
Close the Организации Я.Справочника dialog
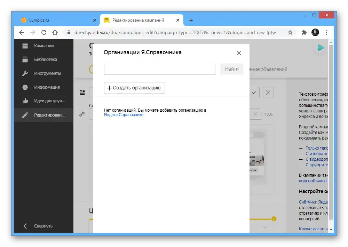tap(239, 53)
